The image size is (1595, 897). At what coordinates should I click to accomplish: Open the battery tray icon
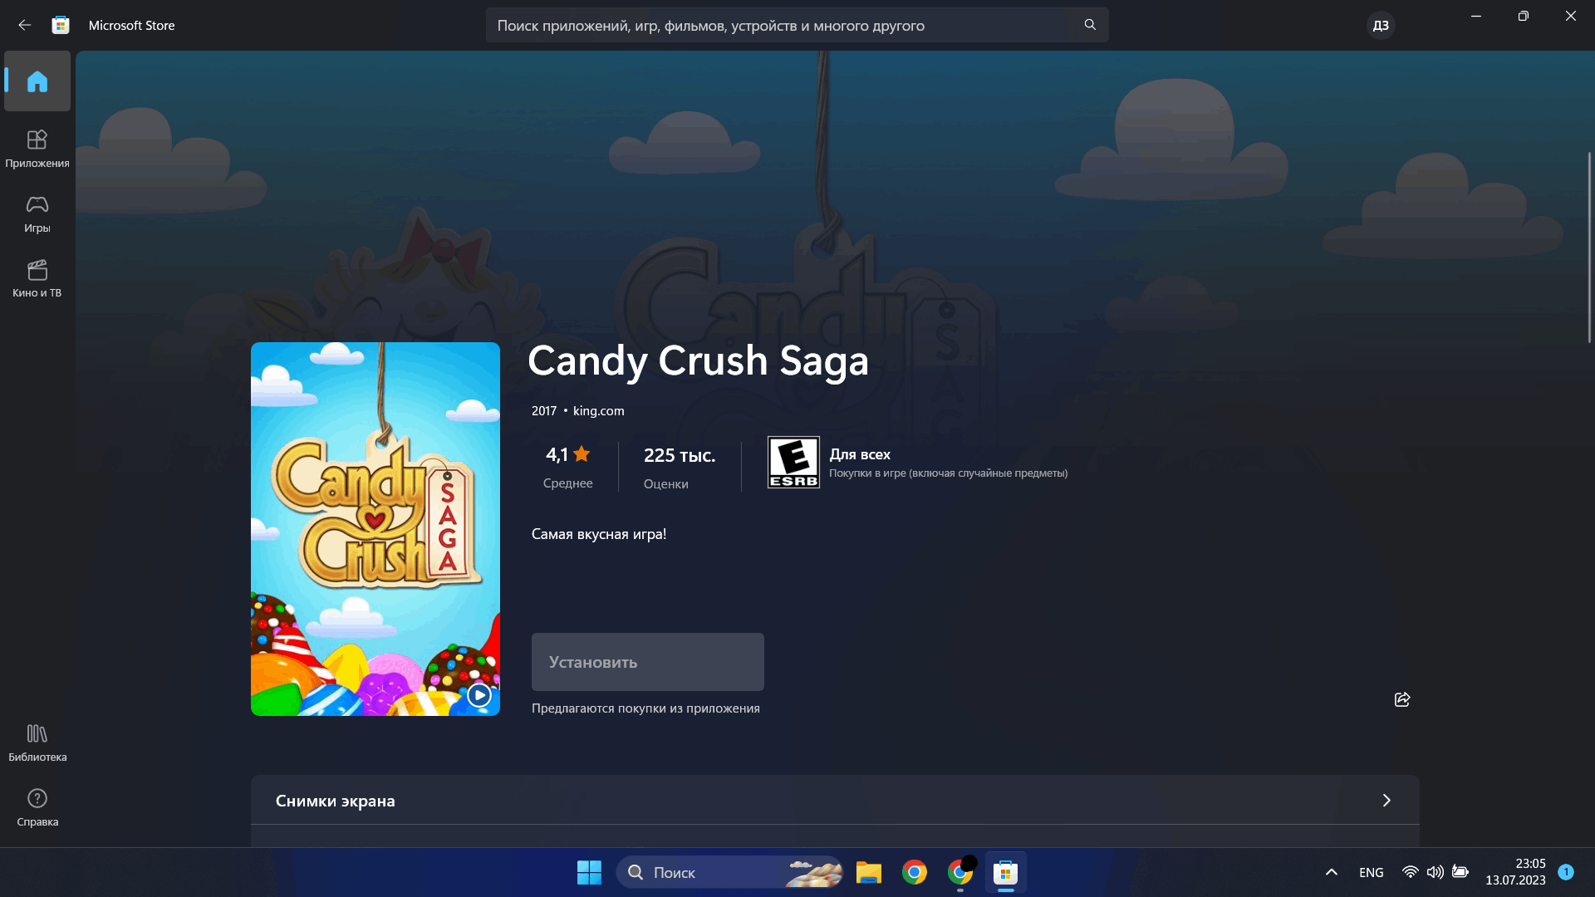pyautogui.click(x=1460, y=872)
